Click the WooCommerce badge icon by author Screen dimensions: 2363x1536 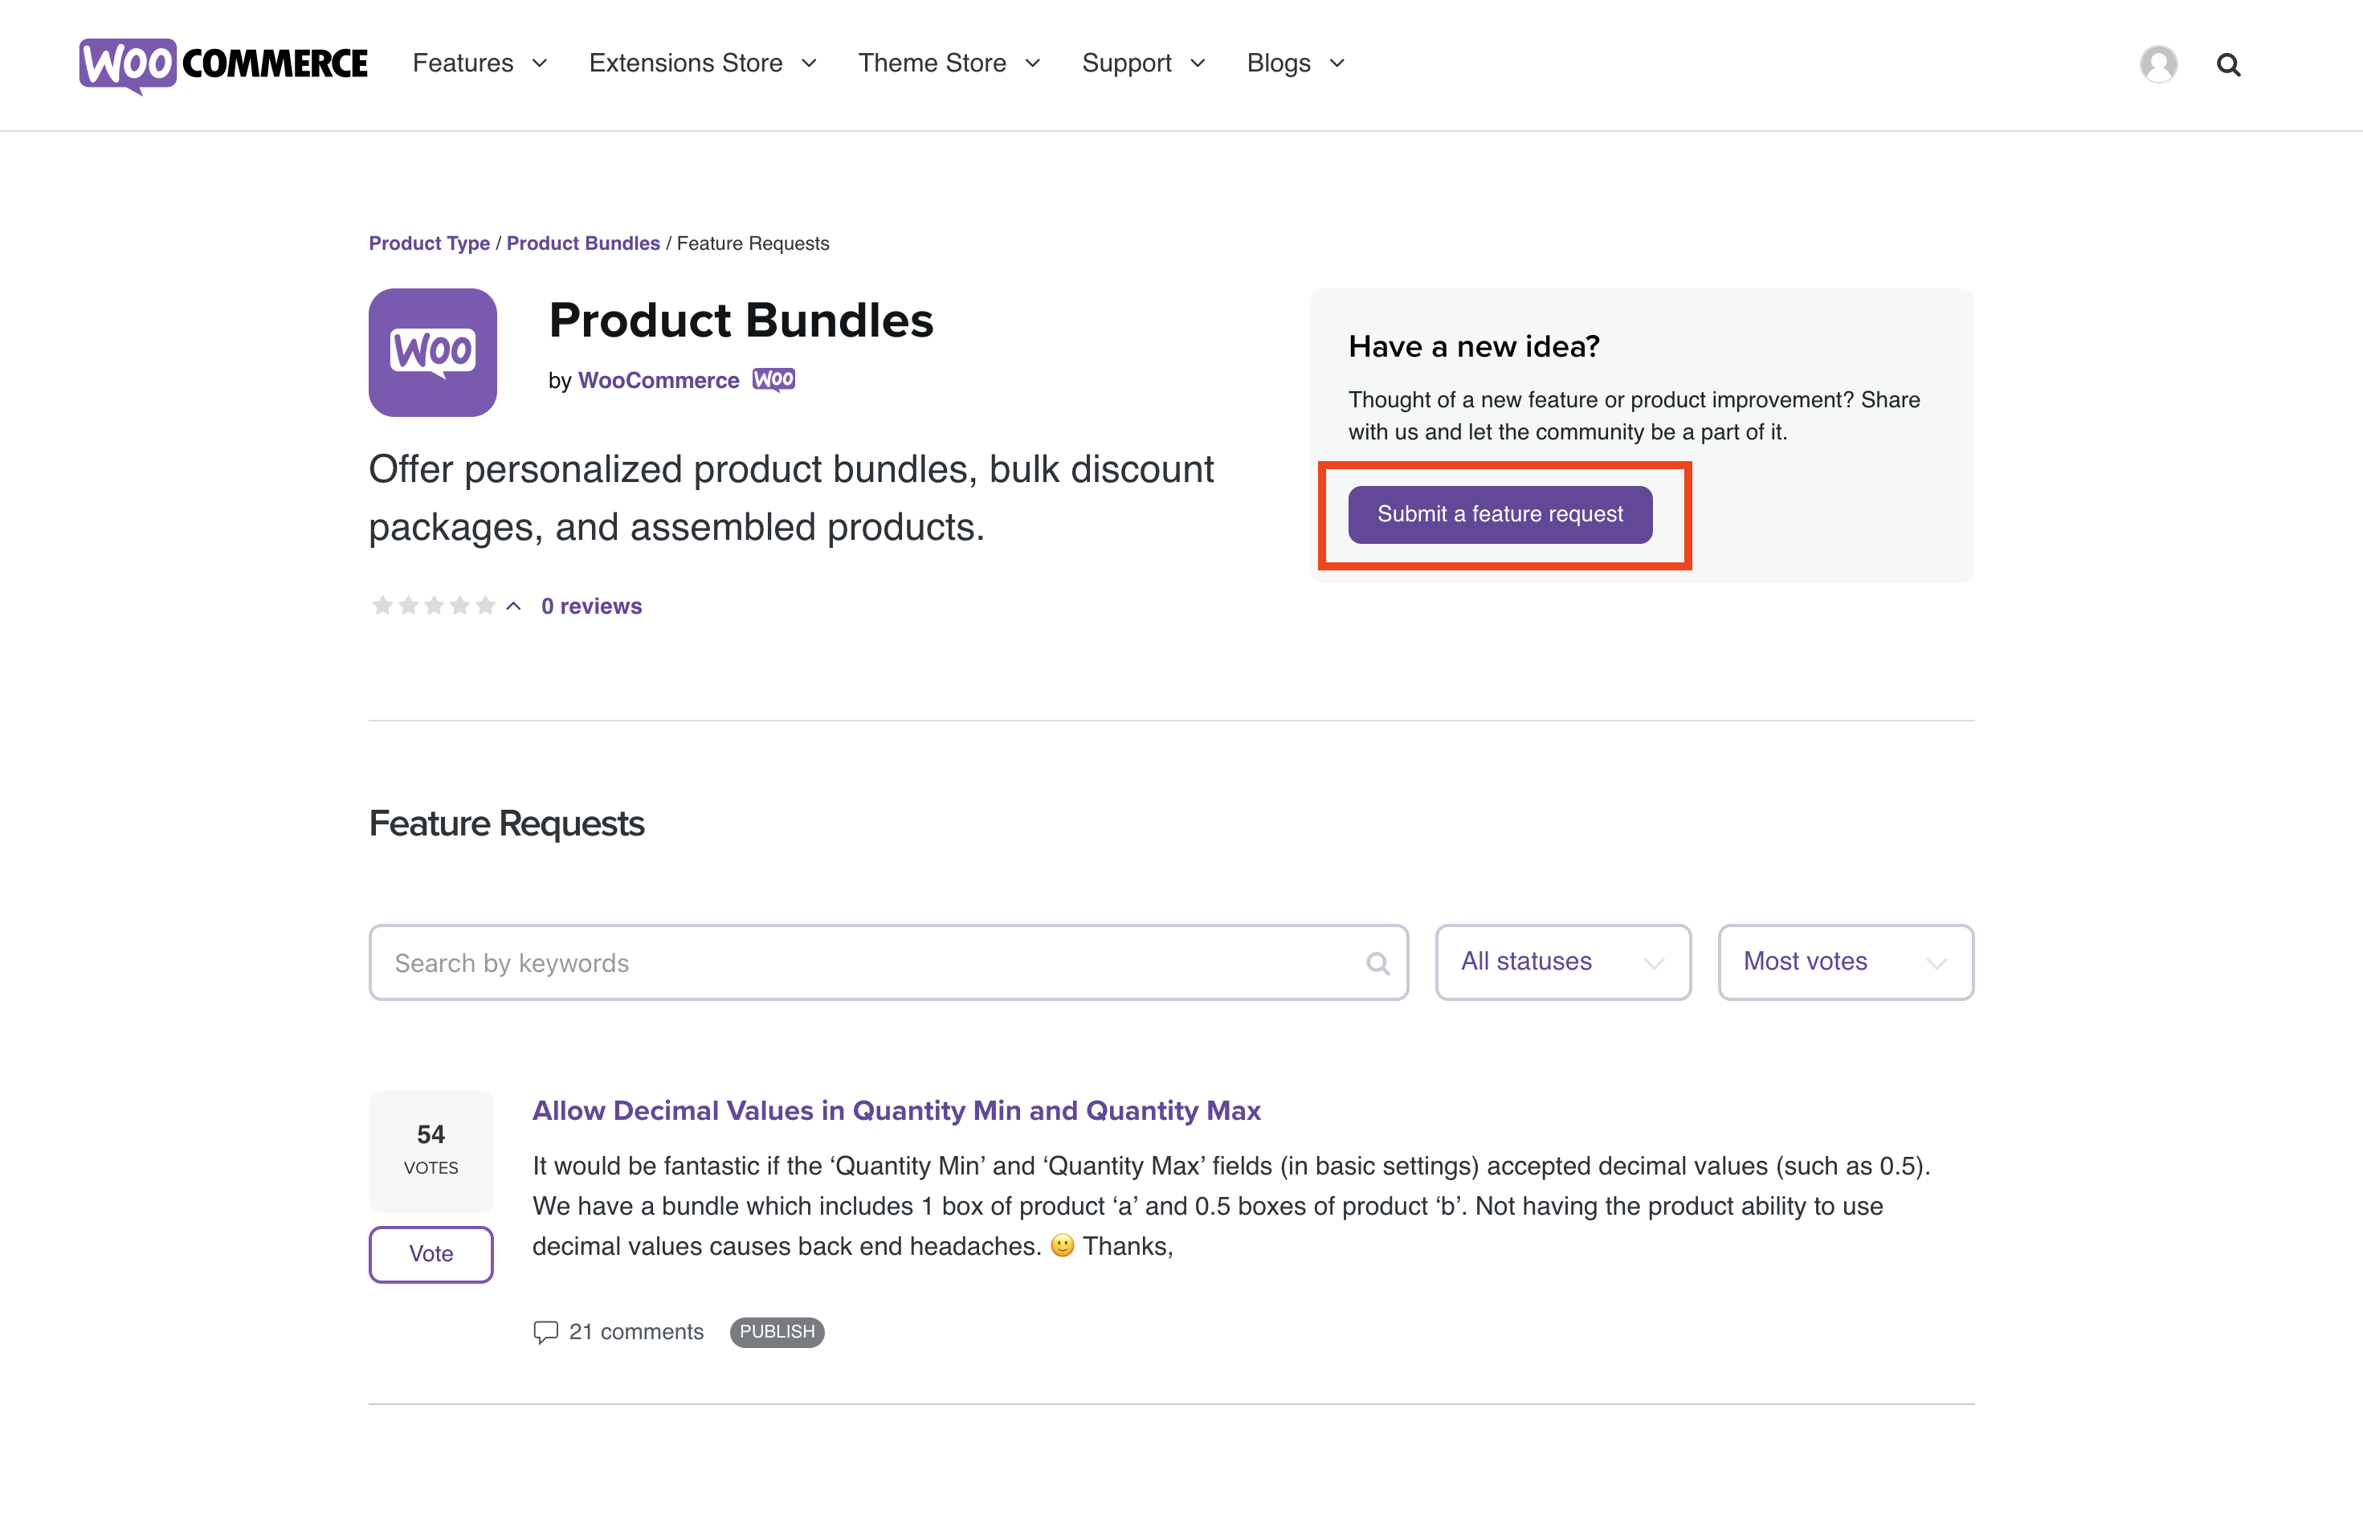pyautogui.click(x=773, y=379)
